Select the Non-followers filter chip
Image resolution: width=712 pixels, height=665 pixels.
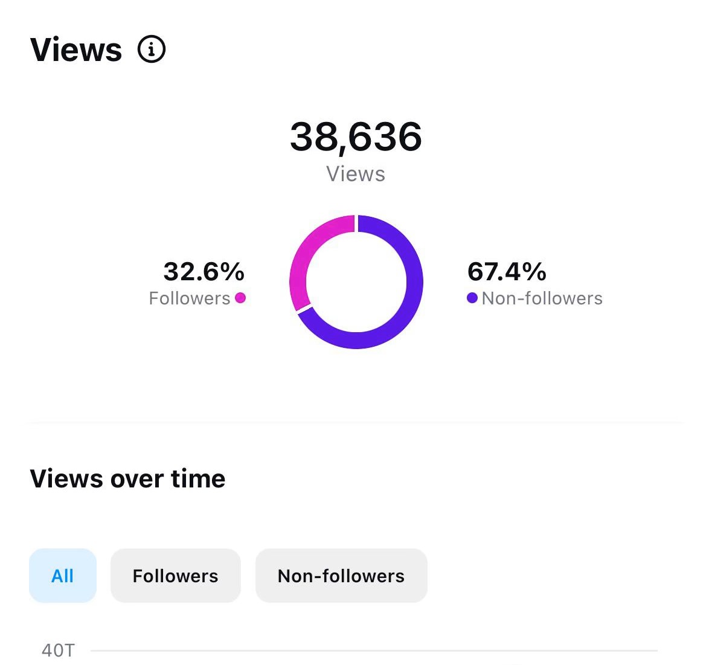point(341,576)
